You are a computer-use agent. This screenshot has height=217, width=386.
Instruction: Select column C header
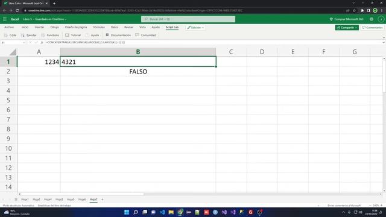tap(231, 52)
